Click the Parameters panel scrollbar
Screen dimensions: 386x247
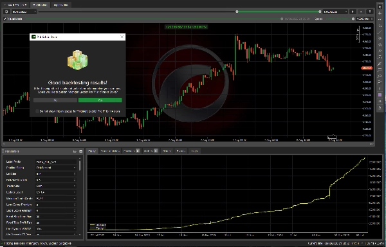[x=80, y=165]
